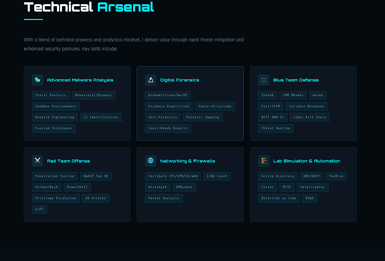Click the Velociraptor tag
Image resolution: width=385 pixels, height=261 pixels.
pyautogui.click(x=312, y=187)
